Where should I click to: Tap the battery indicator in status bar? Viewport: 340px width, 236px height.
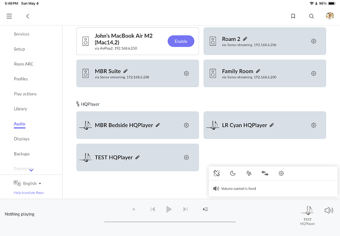click(332, 3)
